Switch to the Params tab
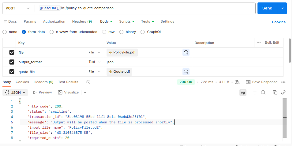This screenshot has width=293, height=146. tap(30, 22)
